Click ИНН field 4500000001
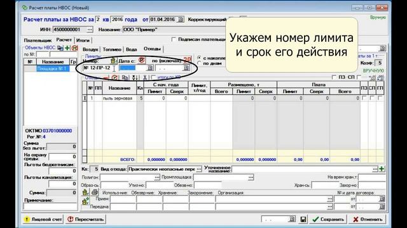 [x=69, y=30]
